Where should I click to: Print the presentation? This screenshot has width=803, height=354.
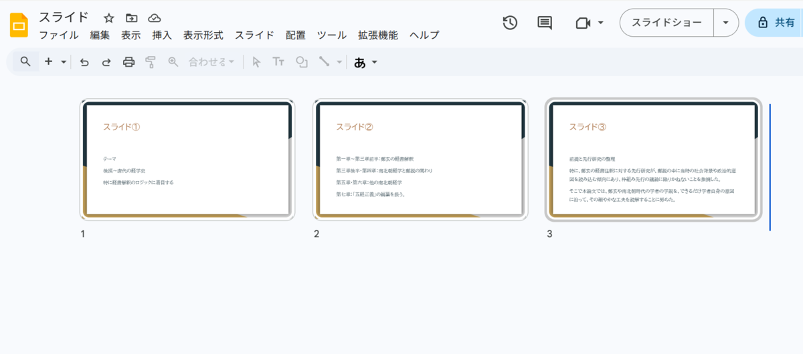pos(128,62)
